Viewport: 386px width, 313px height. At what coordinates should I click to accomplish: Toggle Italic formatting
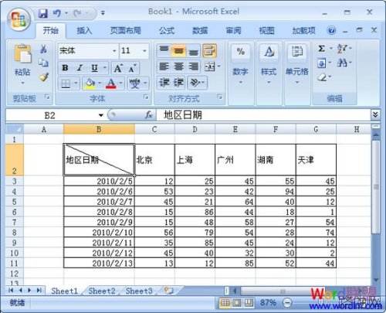pos(80,68)
